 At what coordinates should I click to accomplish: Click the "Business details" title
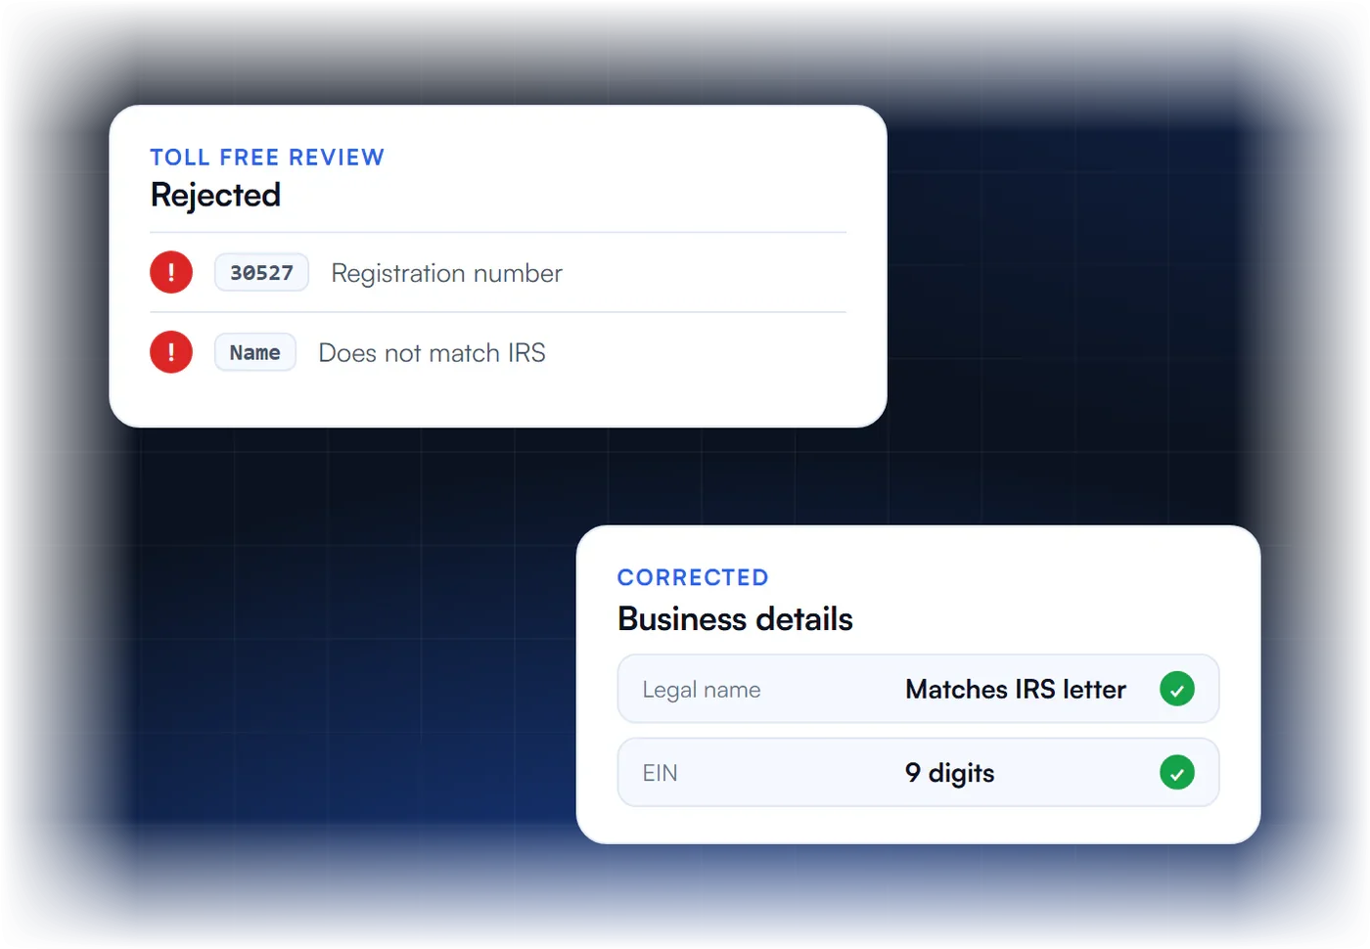pos(735,619)
